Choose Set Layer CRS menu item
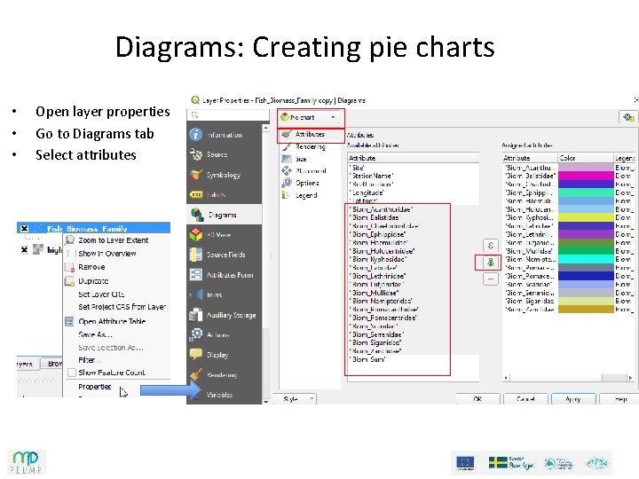639x479 pixels. pos(101,294)
